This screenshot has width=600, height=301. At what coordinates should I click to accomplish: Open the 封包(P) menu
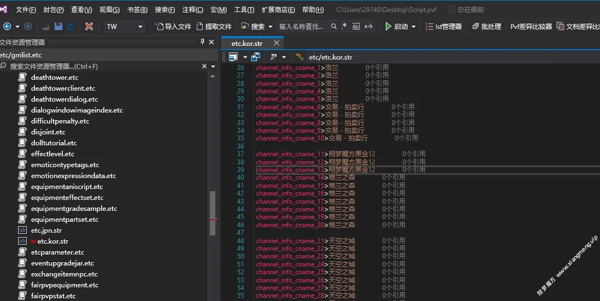click(54, 10)
